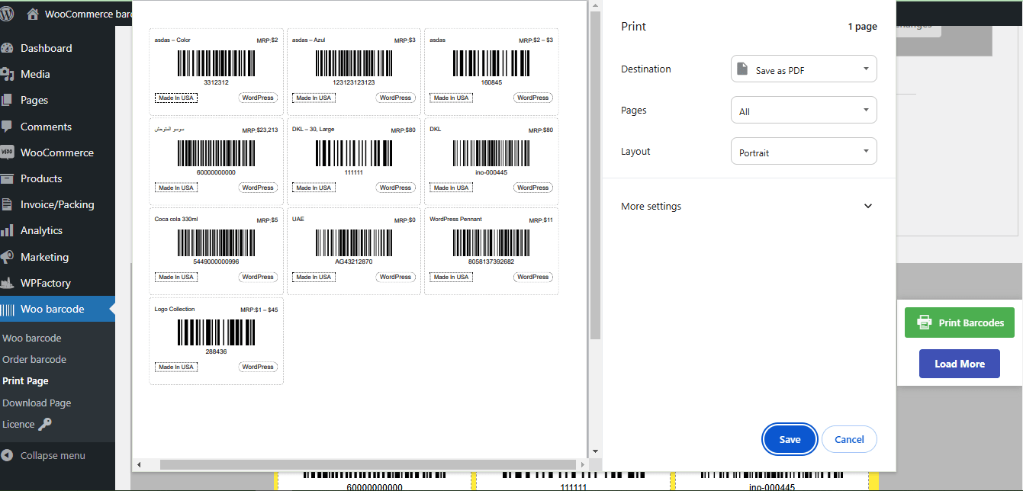This screenshot has height=491, width=1023.
Task: Click the Licence key icon
Action: pos(46,424)
